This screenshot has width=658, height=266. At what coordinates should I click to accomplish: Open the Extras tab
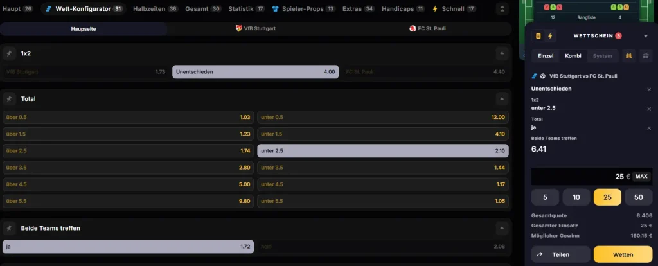click(x=359, y=9)
